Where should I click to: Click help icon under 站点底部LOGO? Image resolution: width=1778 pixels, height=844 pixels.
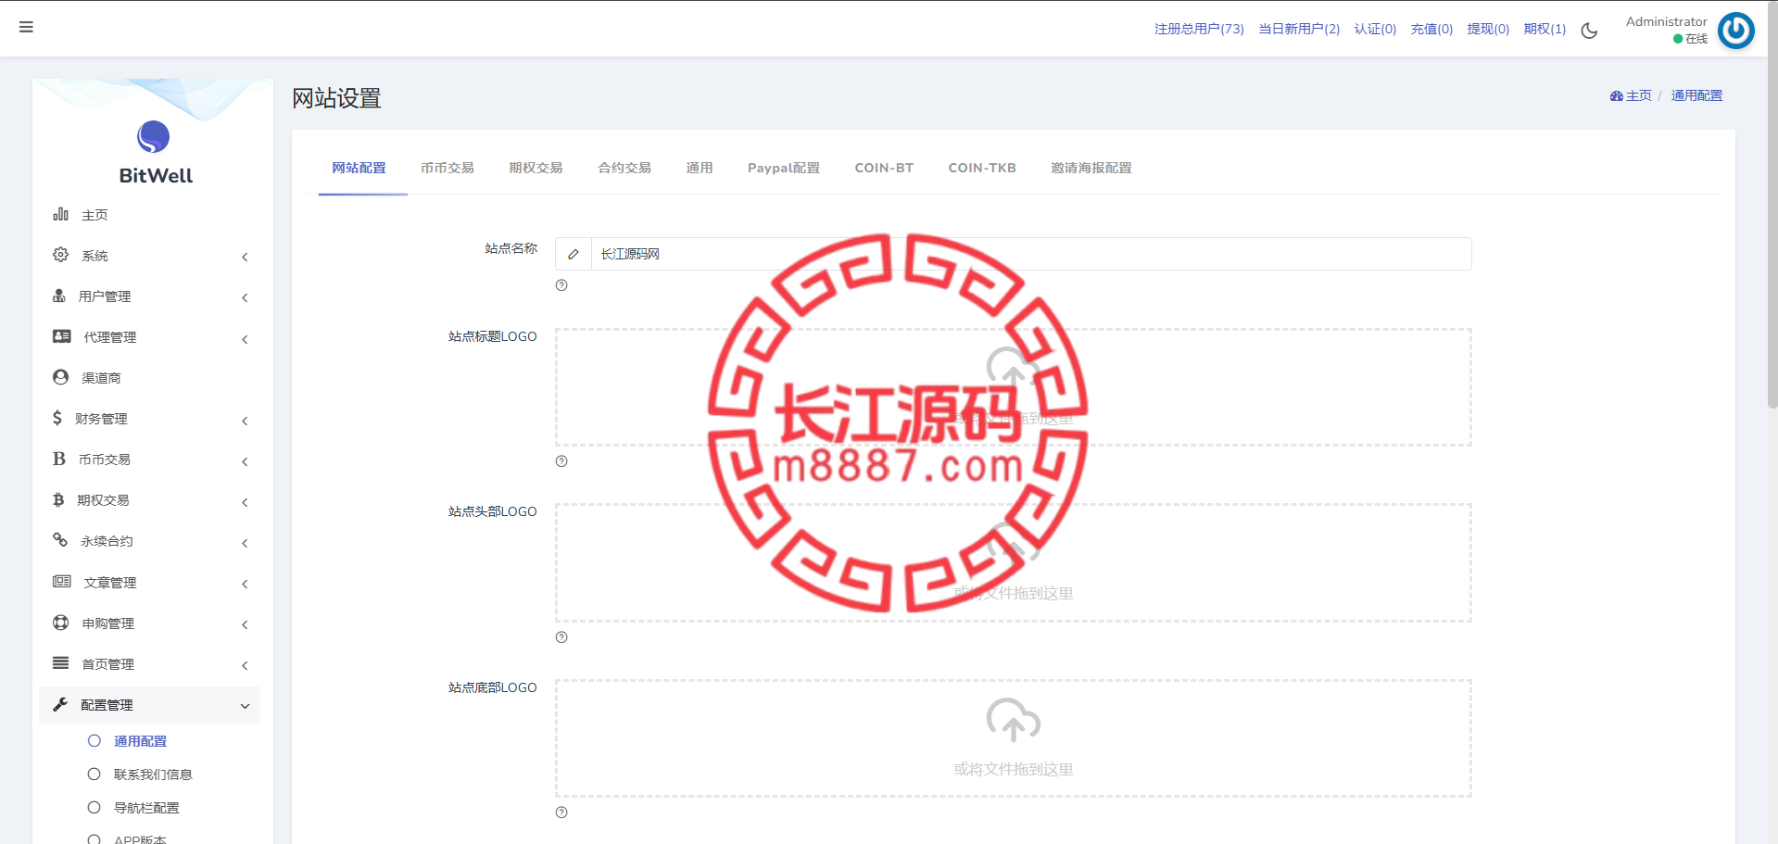[x=561, y=813]
